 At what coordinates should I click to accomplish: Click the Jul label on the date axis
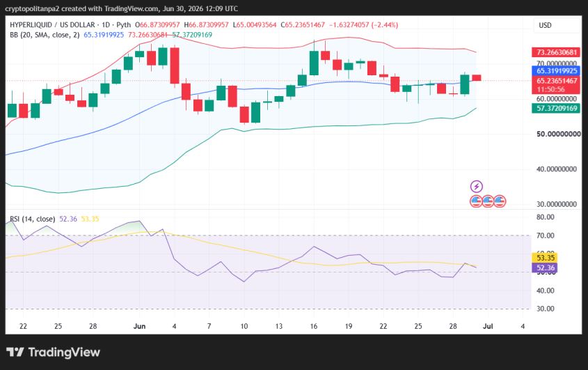pos(488,326)
